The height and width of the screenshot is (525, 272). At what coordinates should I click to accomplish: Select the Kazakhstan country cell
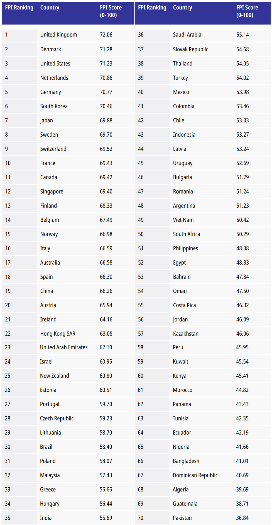186,334
